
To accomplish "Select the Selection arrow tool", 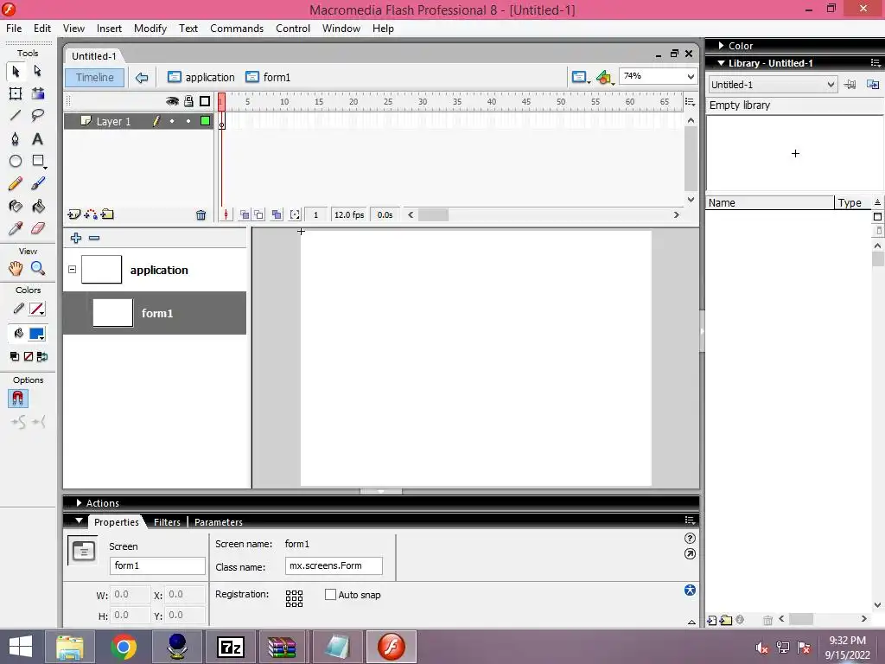I will click(16, 71).
